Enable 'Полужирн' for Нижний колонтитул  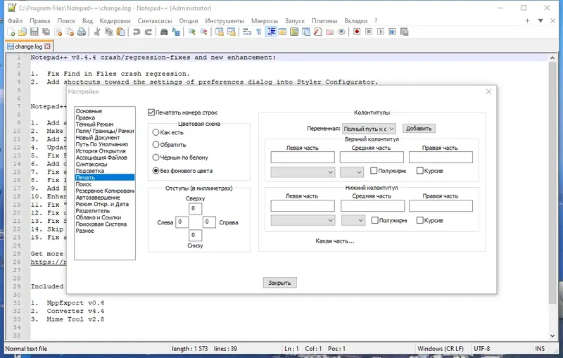click(x=375, y=220)
